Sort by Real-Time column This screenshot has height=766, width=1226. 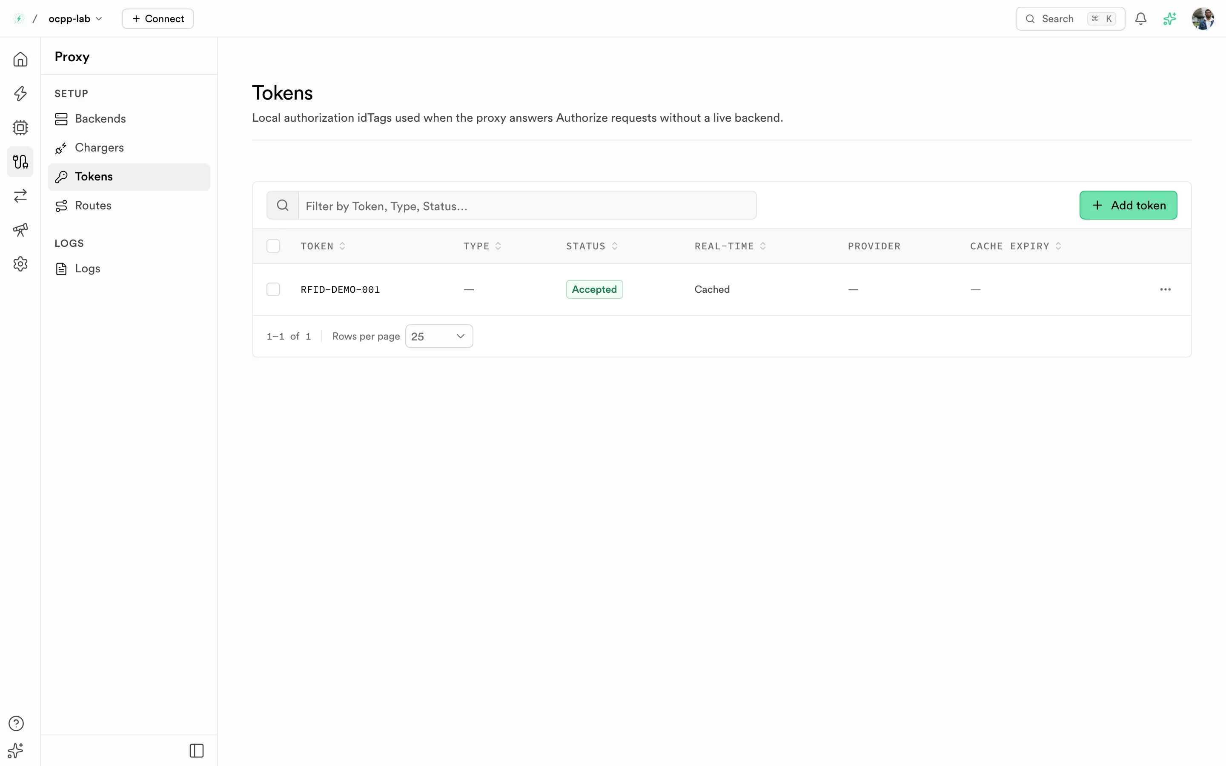(x=730, y=246)
